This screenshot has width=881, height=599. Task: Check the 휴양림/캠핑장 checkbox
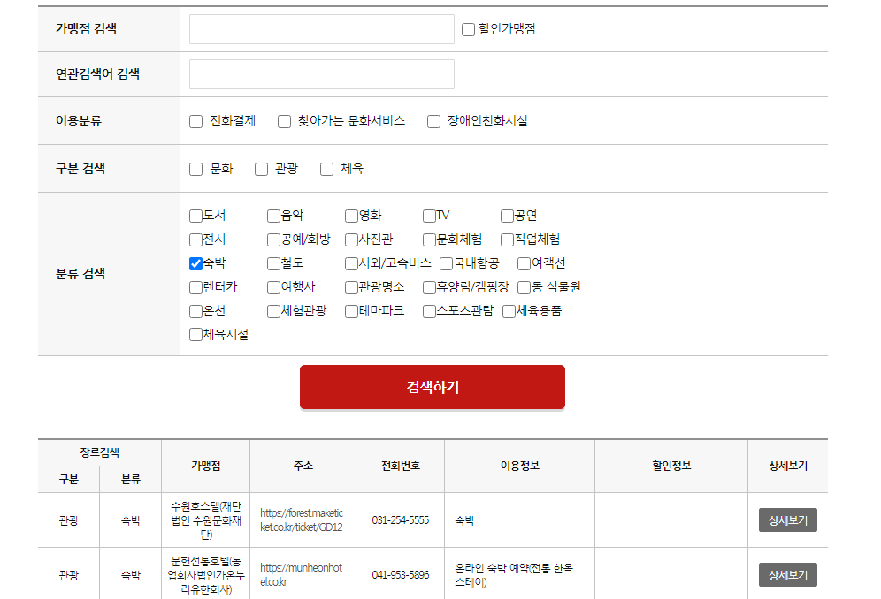coord(429,287)
